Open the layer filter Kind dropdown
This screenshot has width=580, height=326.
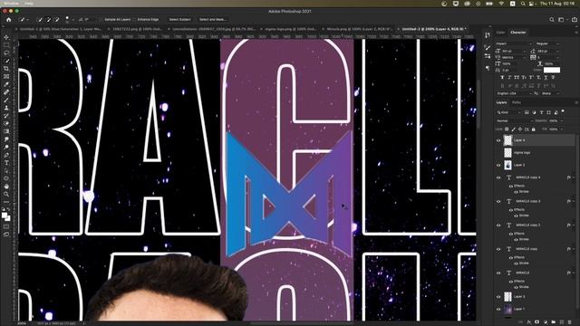pyautogui.click(x=508, y=112)
